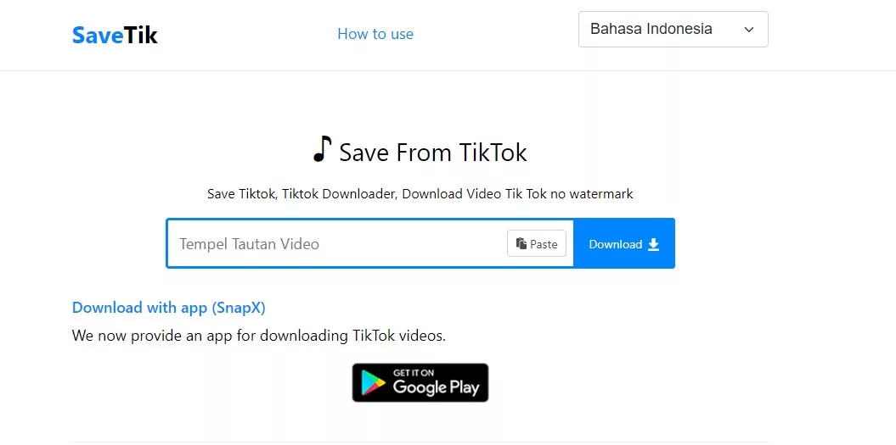This screenshot has width=896, height=445.
Task: Click the black Tik part of logo
Action: pyautogui.click(x=141, y=36)
